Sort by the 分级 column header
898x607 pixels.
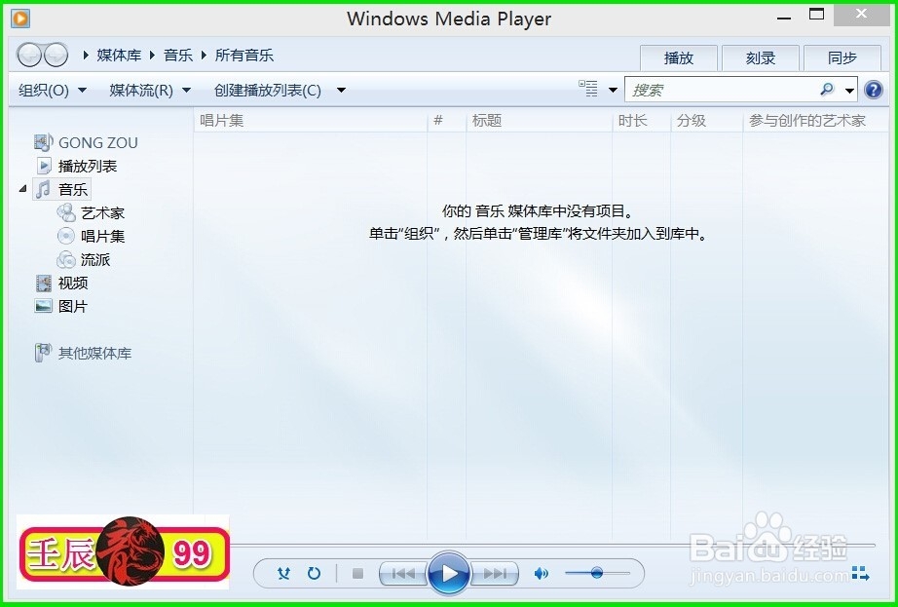(707, 120)
